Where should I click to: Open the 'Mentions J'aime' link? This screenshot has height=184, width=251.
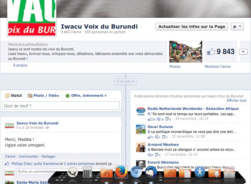217,66
